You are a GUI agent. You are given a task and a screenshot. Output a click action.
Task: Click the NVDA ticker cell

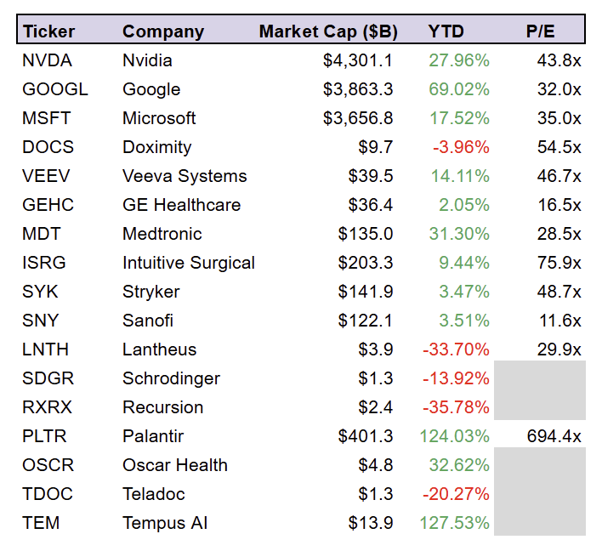pos(47,60)
